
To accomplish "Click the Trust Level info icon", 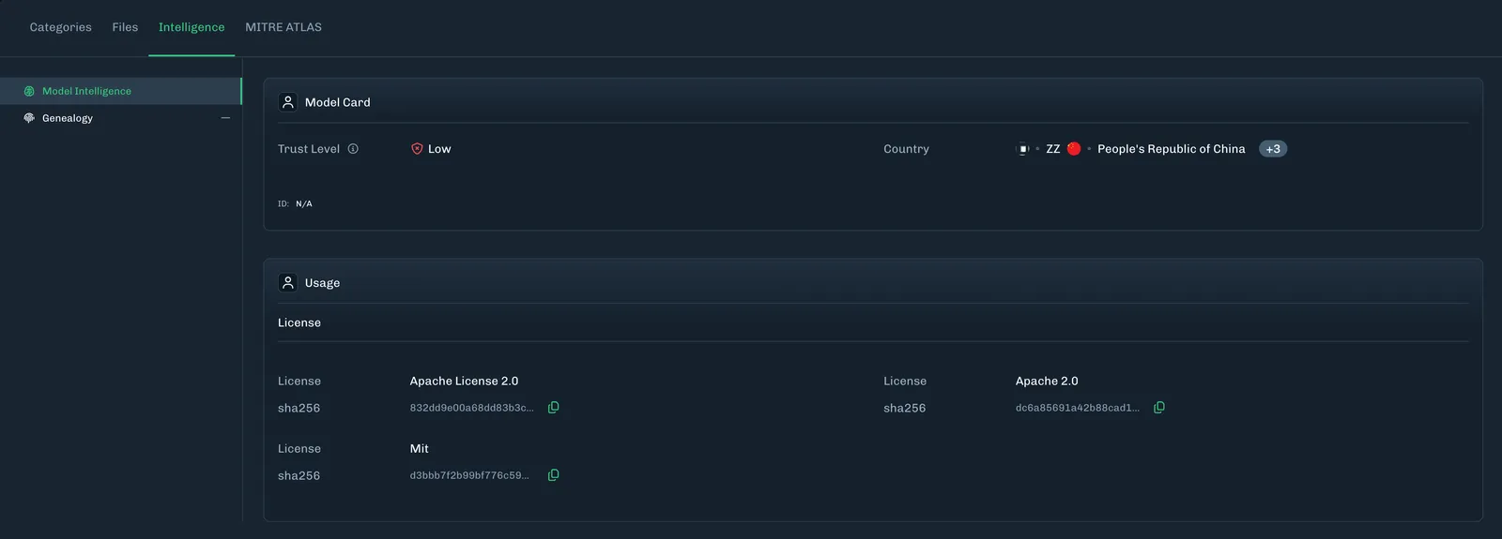I will tap(353, 149).
